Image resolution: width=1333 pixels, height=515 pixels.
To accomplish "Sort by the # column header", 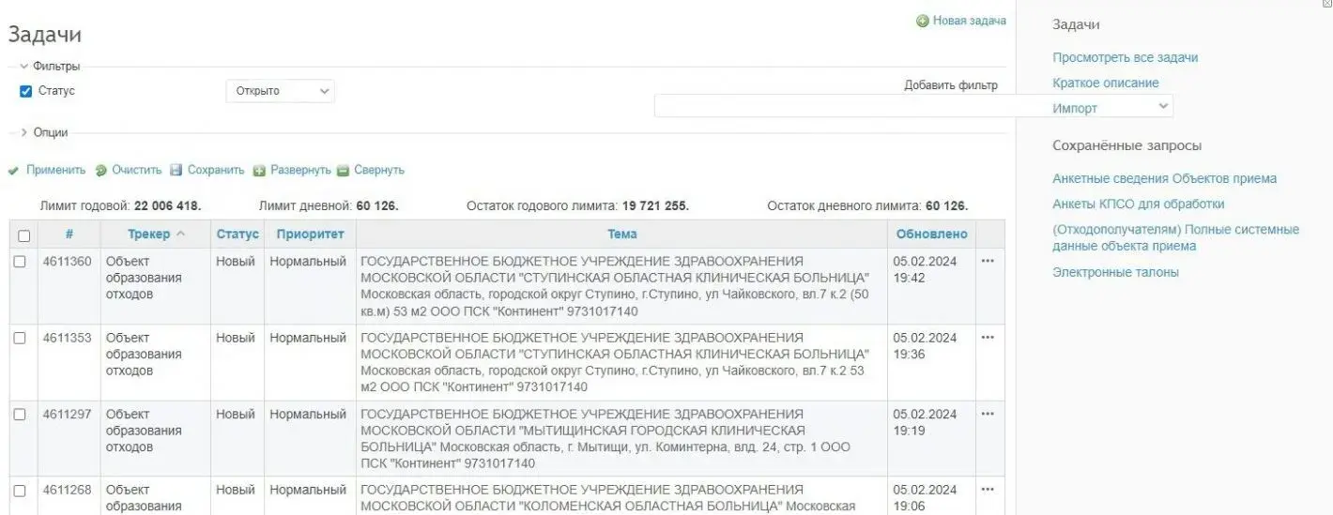I will coord(69,234).
